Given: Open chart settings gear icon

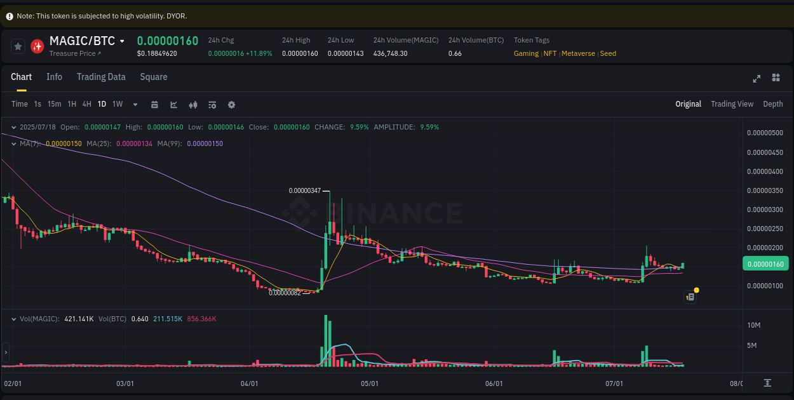Looking at the screenshot, I should pos(231,104).
